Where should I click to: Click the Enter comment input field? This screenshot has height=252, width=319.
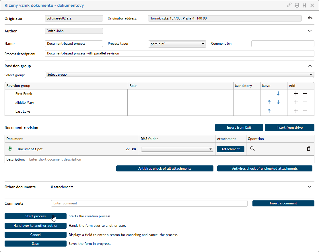coord(149,203)
